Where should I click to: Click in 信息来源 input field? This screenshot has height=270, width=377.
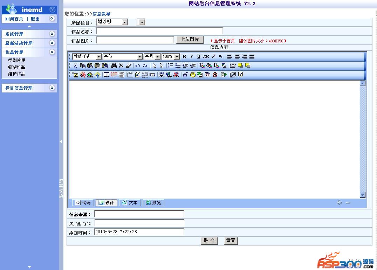coord(139,214)
